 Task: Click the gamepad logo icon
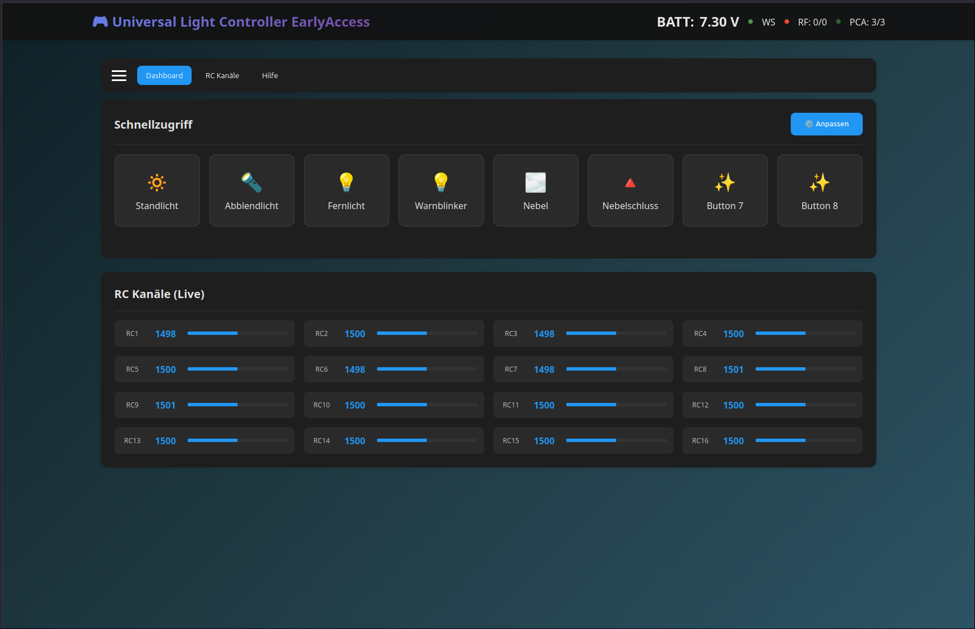tap(100, 22)
